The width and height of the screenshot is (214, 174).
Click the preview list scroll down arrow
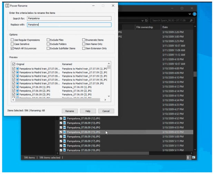point(109,96)
